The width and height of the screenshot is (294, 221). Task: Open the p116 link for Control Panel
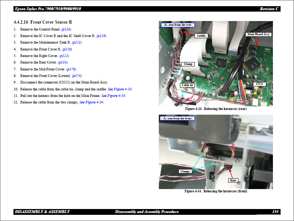coord(66,29)
